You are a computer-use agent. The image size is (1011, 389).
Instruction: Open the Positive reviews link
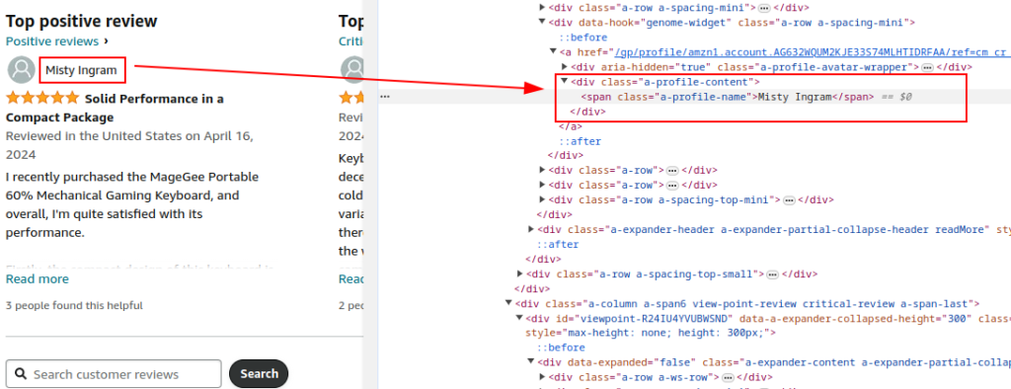(52, 41)
